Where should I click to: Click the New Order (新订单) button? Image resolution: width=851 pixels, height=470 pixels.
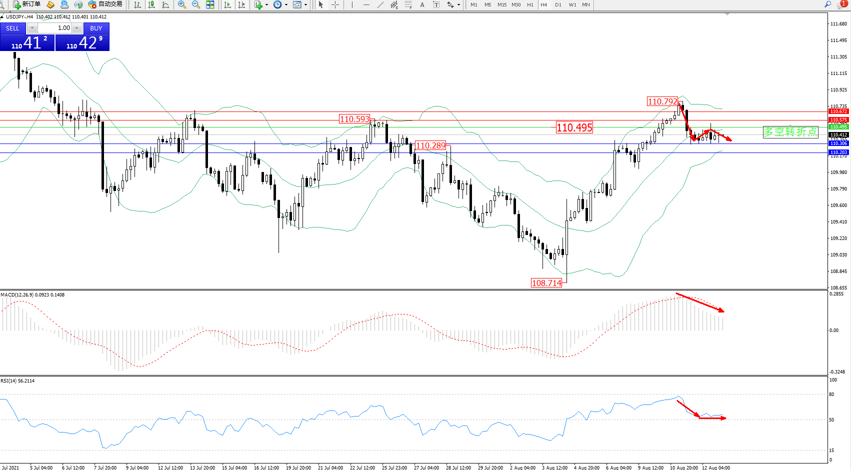click(27, 4)
